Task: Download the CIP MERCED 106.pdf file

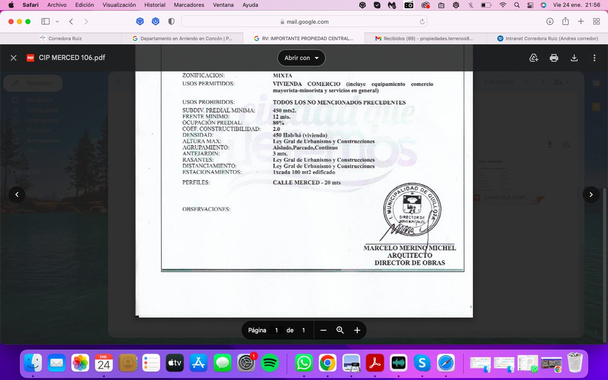Action: pyautogui.click(x=574, y=58)
